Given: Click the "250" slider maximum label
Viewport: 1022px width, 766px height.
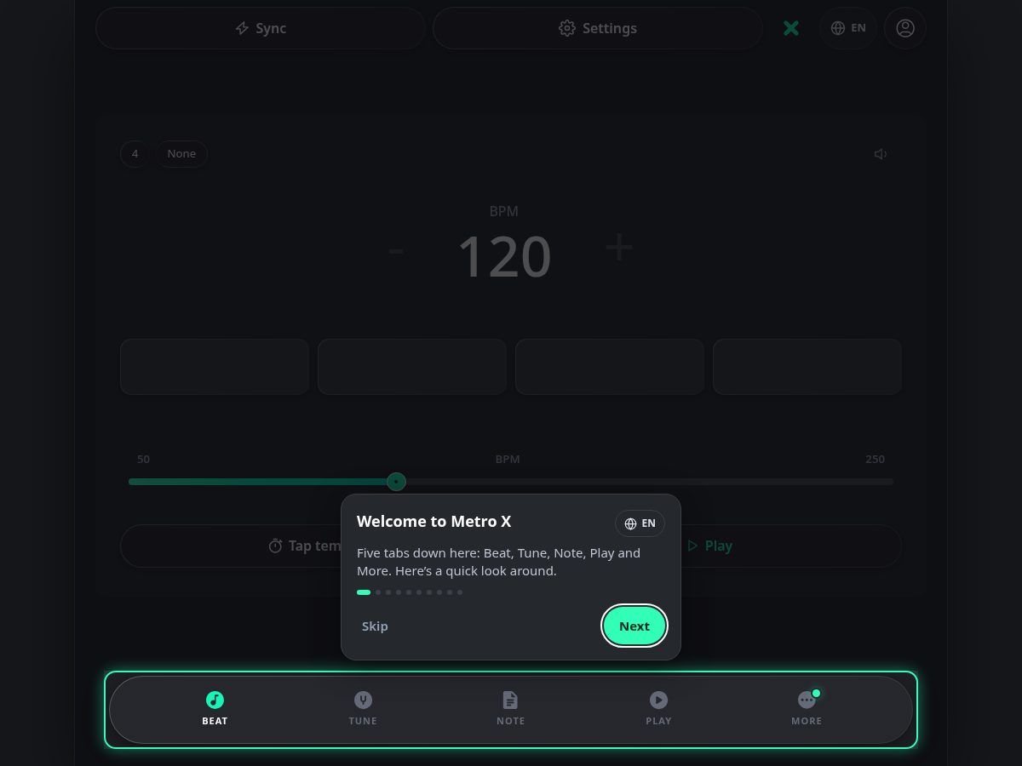Looking at the screenshot, I should click(x=875, y=459).
